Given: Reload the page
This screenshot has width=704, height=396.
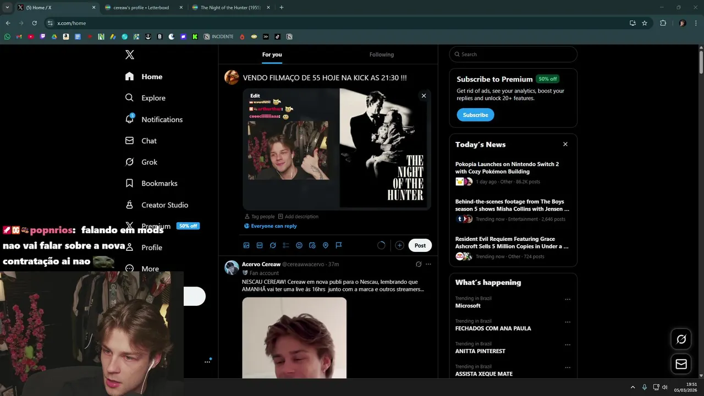Looking at the screenshot, I should point(34,23).
